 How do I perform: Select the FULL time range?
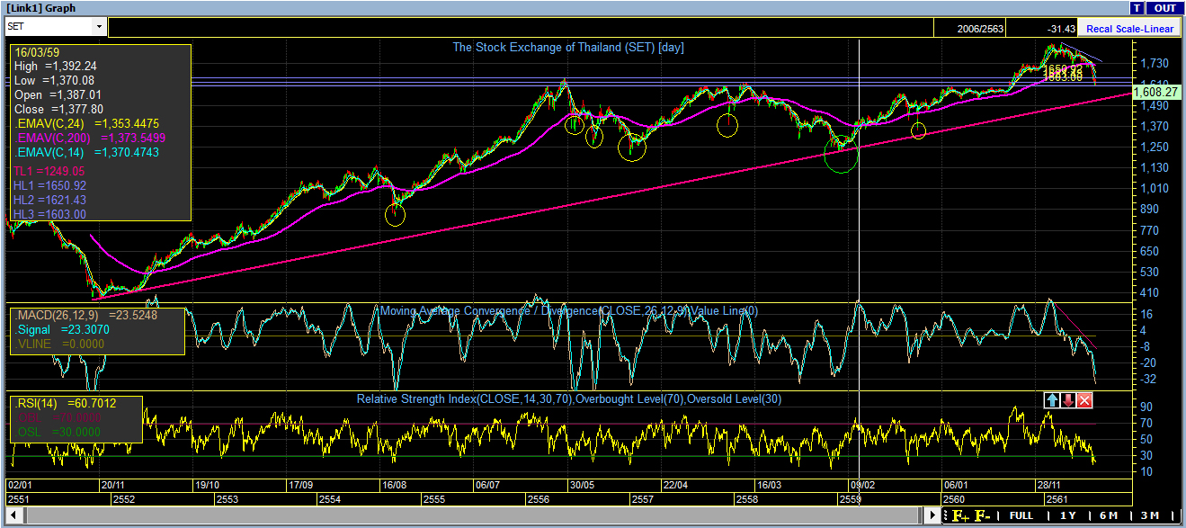1021,515
